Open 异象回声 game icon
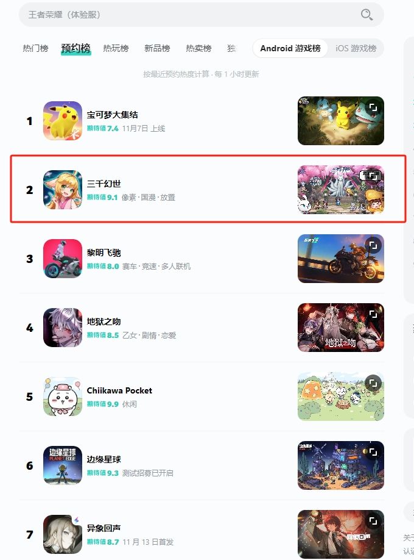414x560 pixels. [x=63, y=534]
